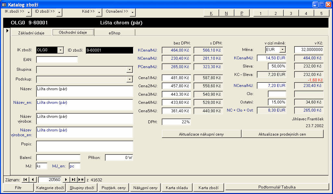Go to first record in navigation bar
333x194 pixels.
[25, 180]
